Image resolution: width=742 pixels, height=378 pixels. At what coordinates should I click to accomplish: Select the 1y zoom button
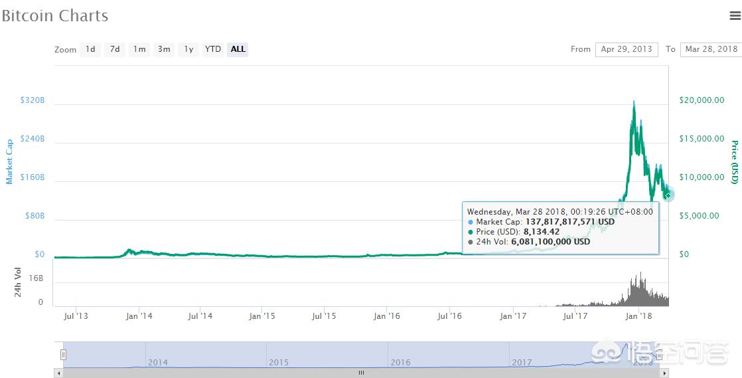188,49
